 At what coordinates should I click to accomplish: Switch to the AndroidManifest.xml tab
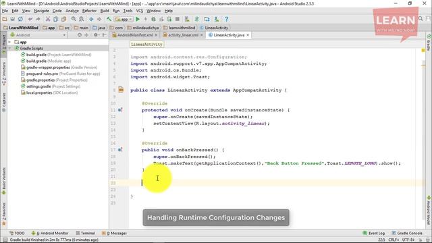coord(135,35)
